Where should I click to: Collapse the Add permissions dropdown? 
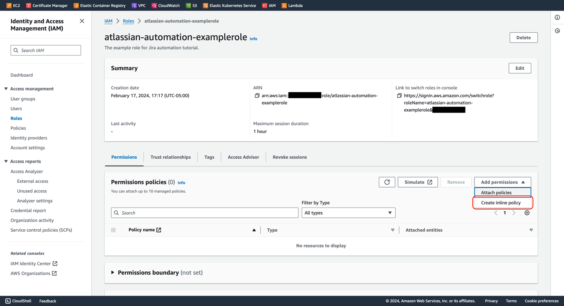(503, 182)
